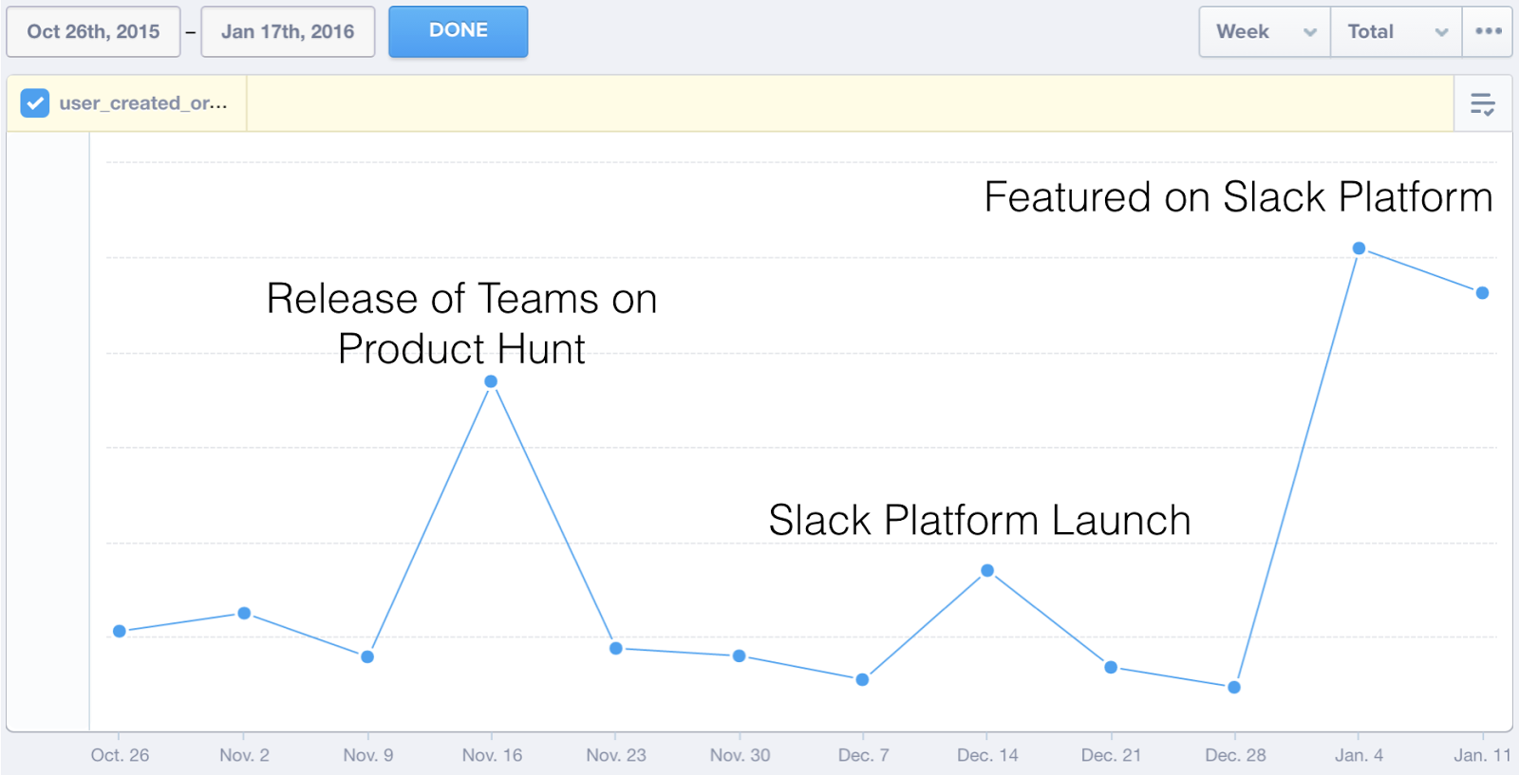
Task: Open the Total aggregation dropdown
Action: tap(1397, 31)
